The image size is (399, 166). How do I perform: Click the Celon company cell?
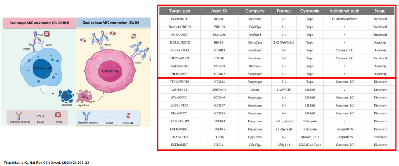[x=255, y=90]
